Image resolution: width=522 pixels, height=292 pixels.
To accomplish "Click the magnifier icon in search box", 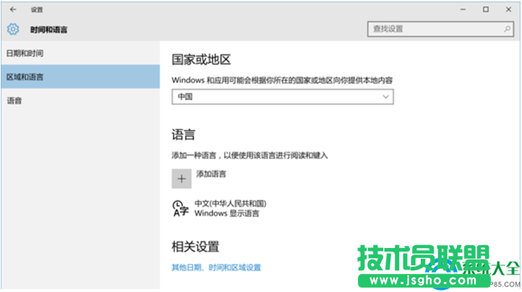I will 506,29.
